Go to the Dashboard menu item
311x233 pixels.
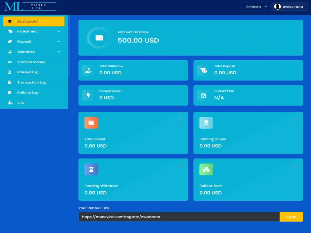pos(34,21)
